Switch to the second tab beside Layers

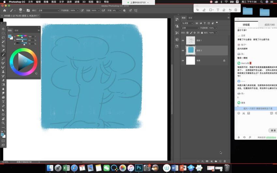point(190,18)
